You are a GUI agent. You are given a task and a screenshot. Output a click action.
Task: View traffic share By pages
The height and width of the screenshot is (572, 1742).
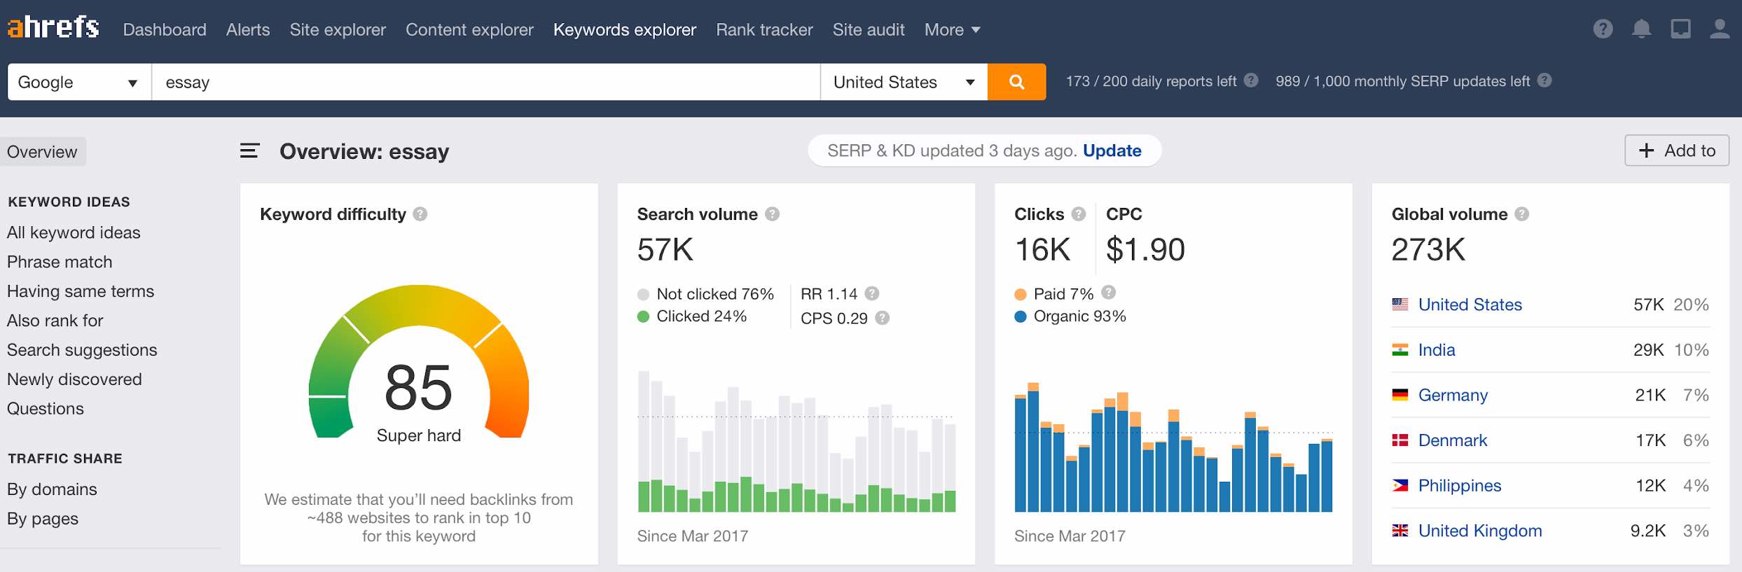[43, 519]
